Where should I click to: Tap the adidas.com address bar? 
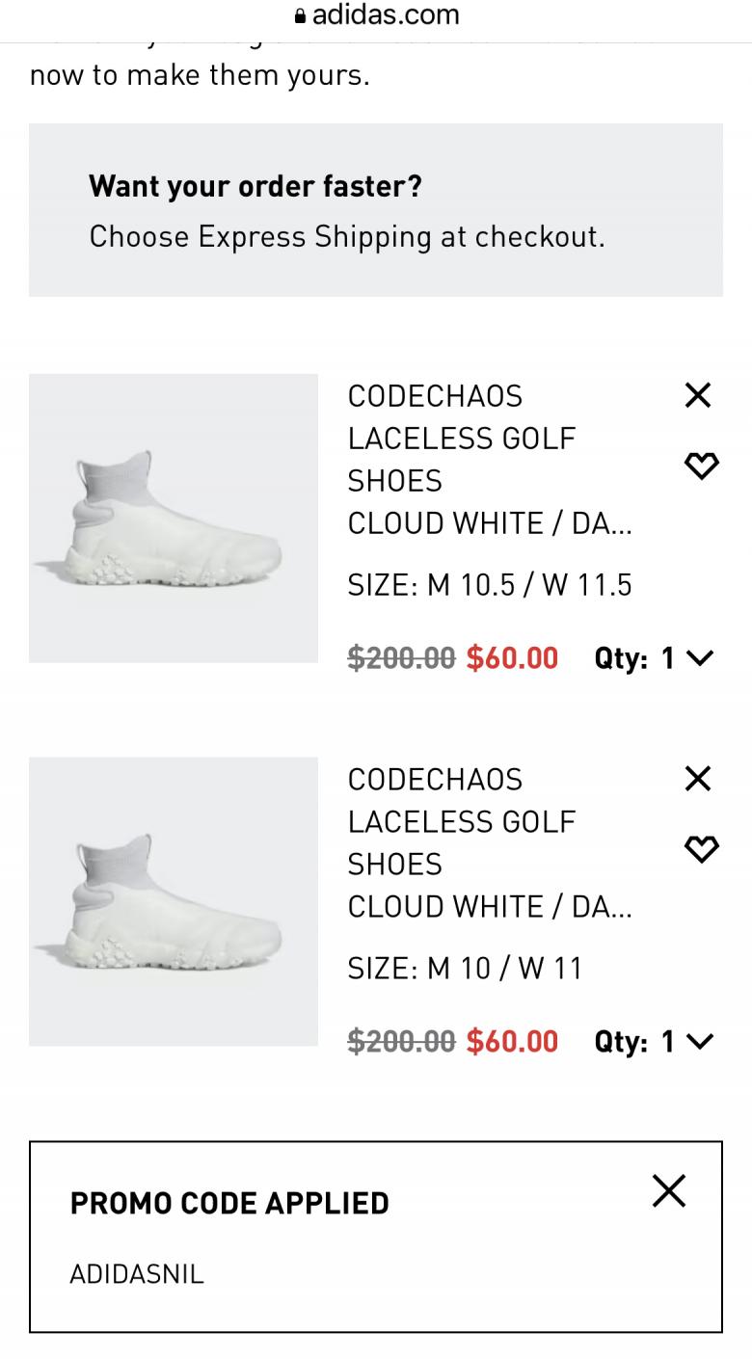coord(386,15)
